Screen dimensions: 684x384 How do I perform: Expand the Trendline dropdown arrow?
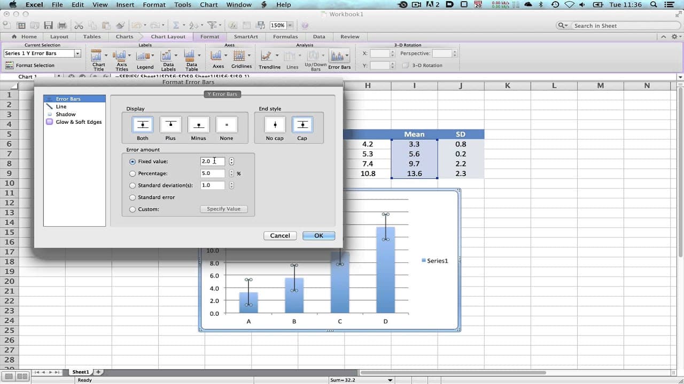click(x=276, y=55)
